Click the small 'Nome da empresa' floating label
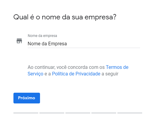Screen dimensions: 155x124 (42, 36)
